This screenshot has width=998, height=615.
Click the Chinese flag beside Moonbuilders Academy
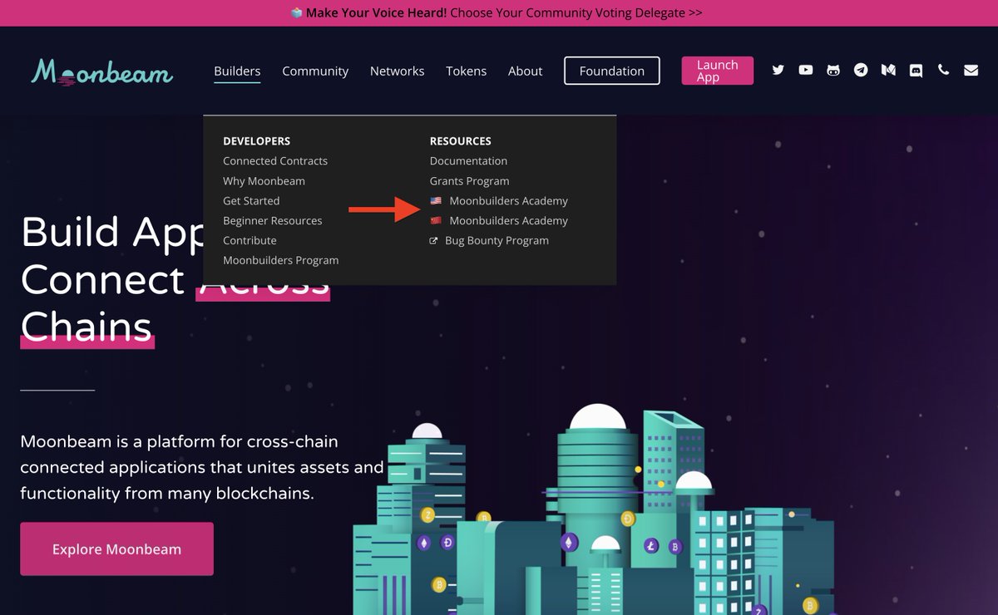436,221
